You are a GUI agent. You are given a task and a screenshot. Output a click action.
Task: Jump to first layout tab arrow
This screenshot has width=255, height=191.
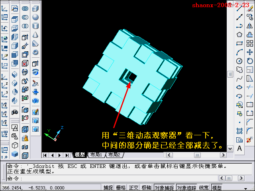(x=45, y=155)
